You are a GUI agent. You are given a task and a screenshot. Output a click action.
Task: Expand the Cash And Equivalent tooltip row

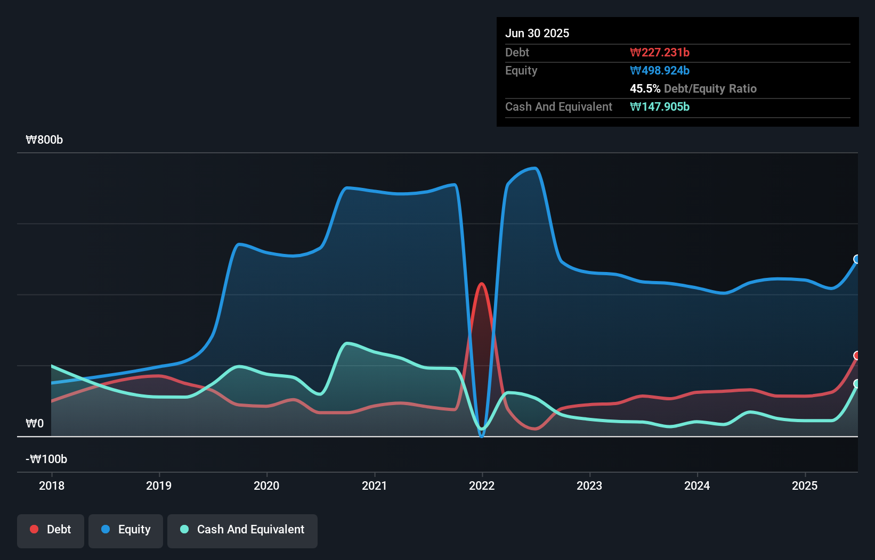pyautogui.click(x=558, y=106)
